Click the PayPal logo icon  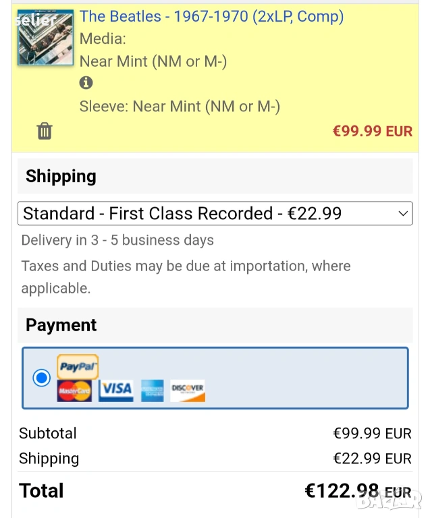tap(78, 366)
